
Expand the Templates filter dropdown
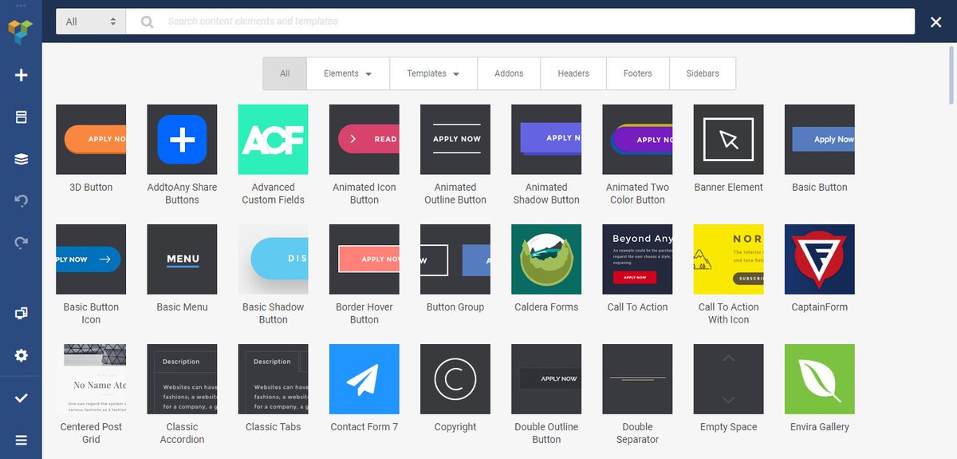click(433, 73)
